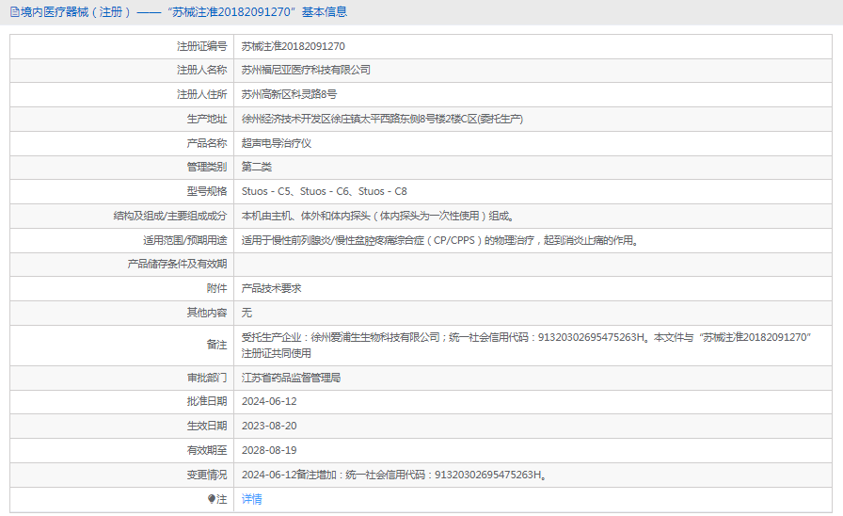Select expiry date 2028-08-19

click(x=269, y=450)
